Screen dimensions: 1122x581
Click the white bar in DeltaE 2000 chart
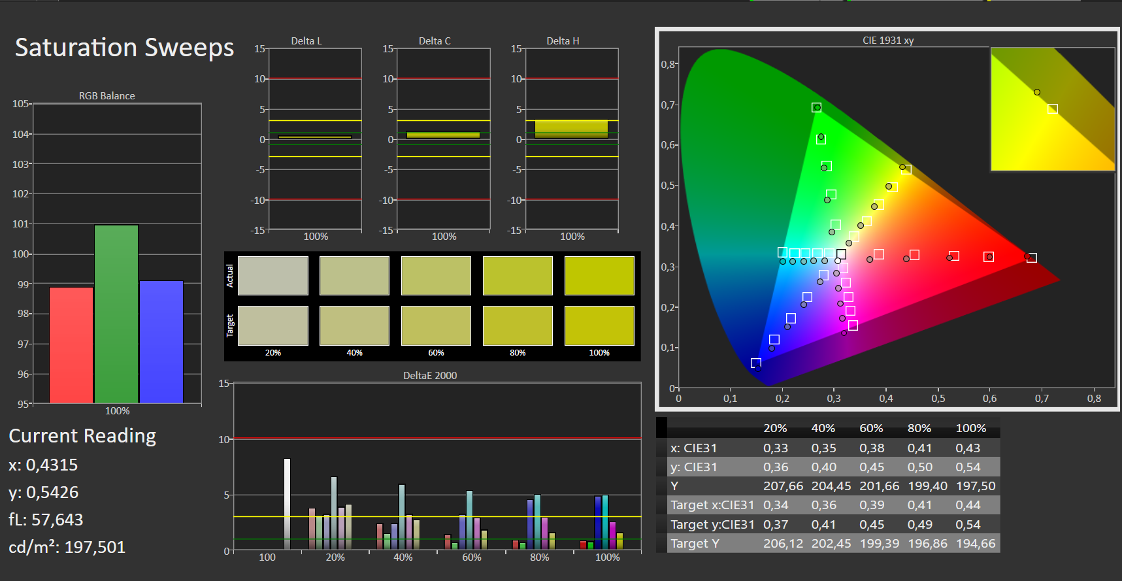287,503
